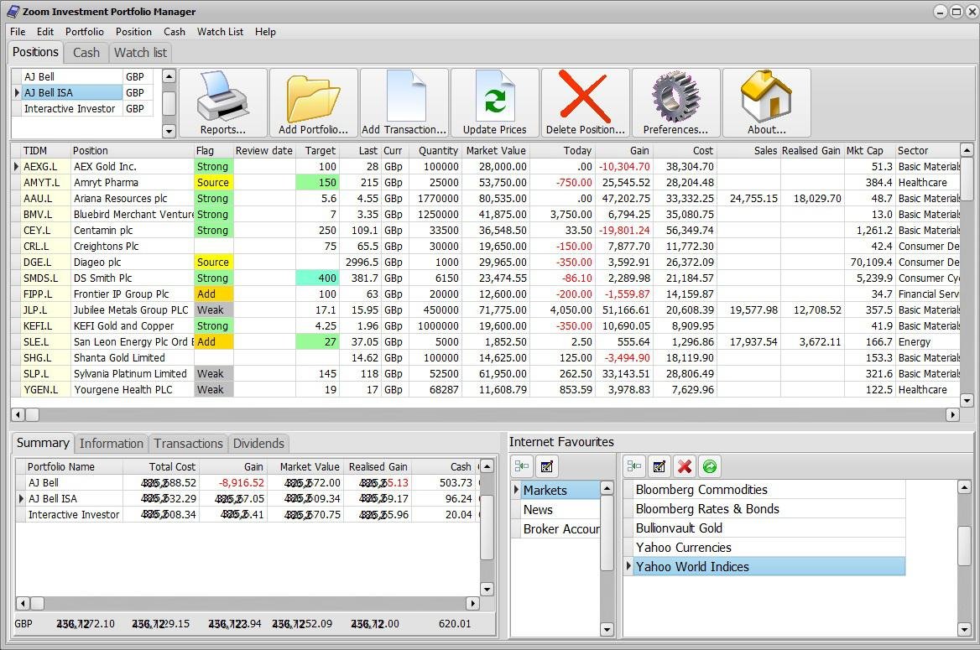
Task: Click the Delete Position red cross
Action: 585,103
